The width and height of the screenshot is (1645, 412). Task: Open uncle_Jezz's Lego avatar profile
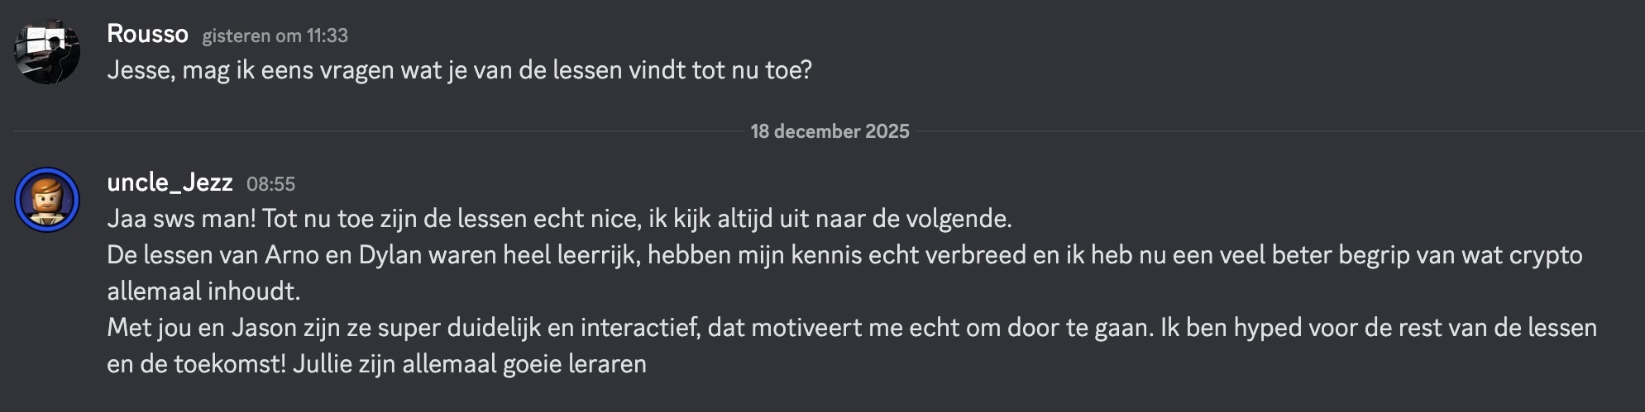coord(47,200)
